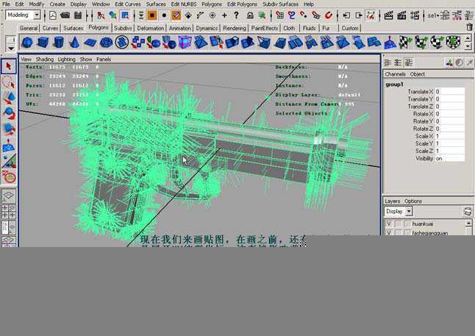Create a polygon torus from the shelf
This screenshot has height=336, width=475.
pyautogui.click(x=106, y=42)
